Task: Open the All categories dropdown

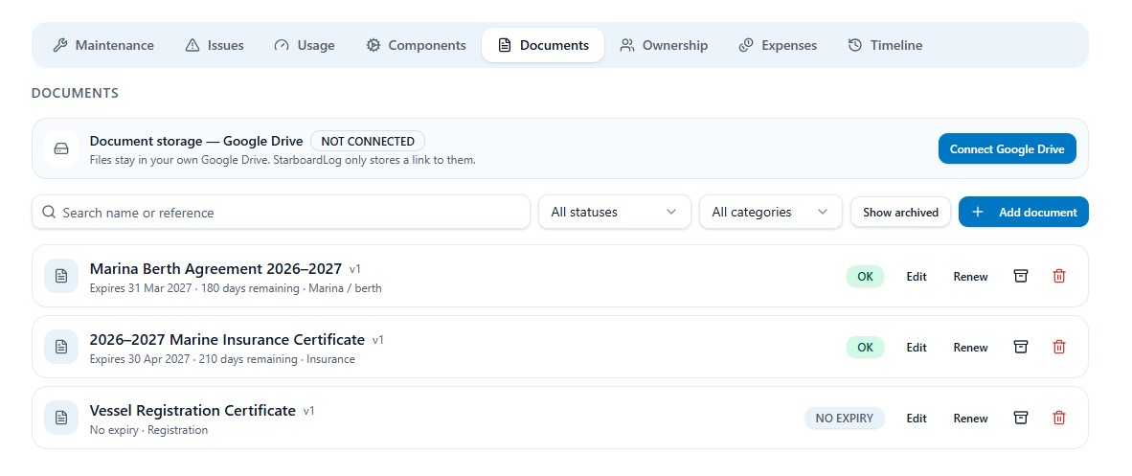Action: 770,213
